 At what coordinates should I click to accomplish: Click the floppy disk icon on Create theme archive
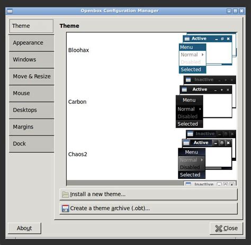point(66,208)
